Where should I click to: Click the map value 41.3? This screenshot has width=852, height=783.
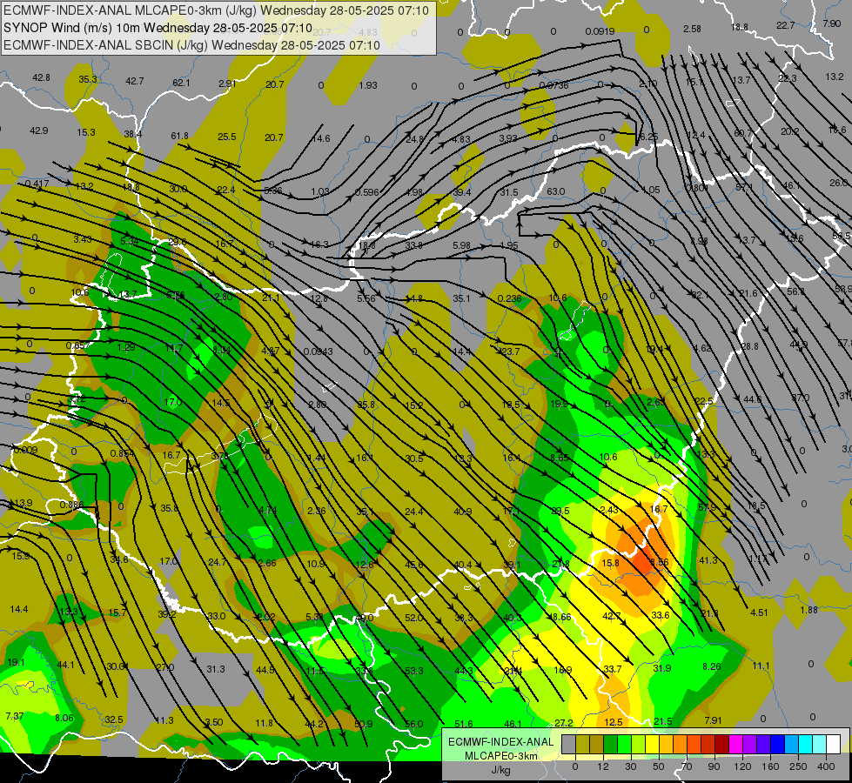pyautogui.click(x=708, y=560)
